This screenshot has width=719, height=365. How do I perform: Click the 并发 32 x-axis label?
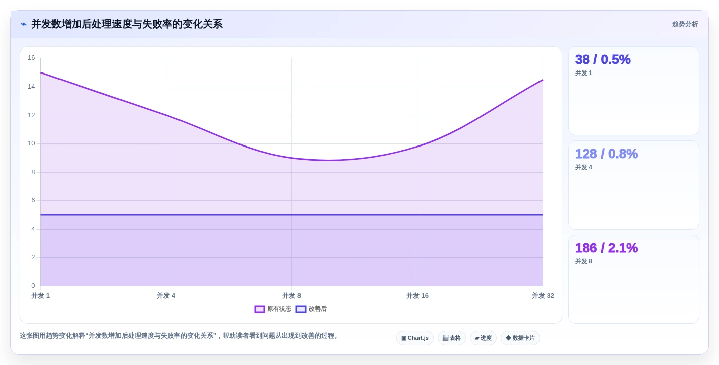click(543, 296)
